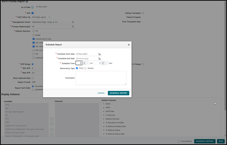Check the Weekly recurrency checkbox
Image resolution: width=227 pixels, height=145 pixels.
coord(85,68)
